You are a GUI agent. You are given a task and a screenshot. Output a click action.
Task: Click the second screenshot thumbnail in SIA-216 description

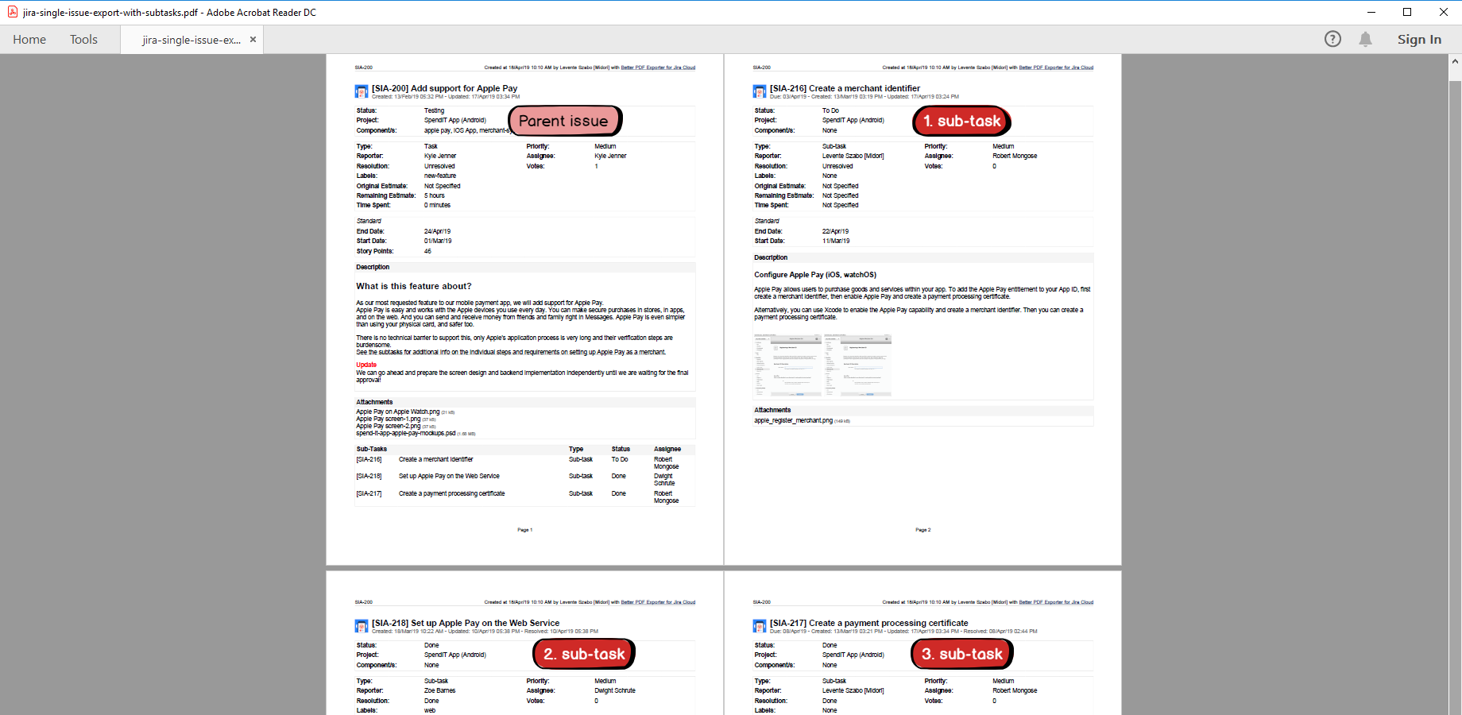pos(858,365)
